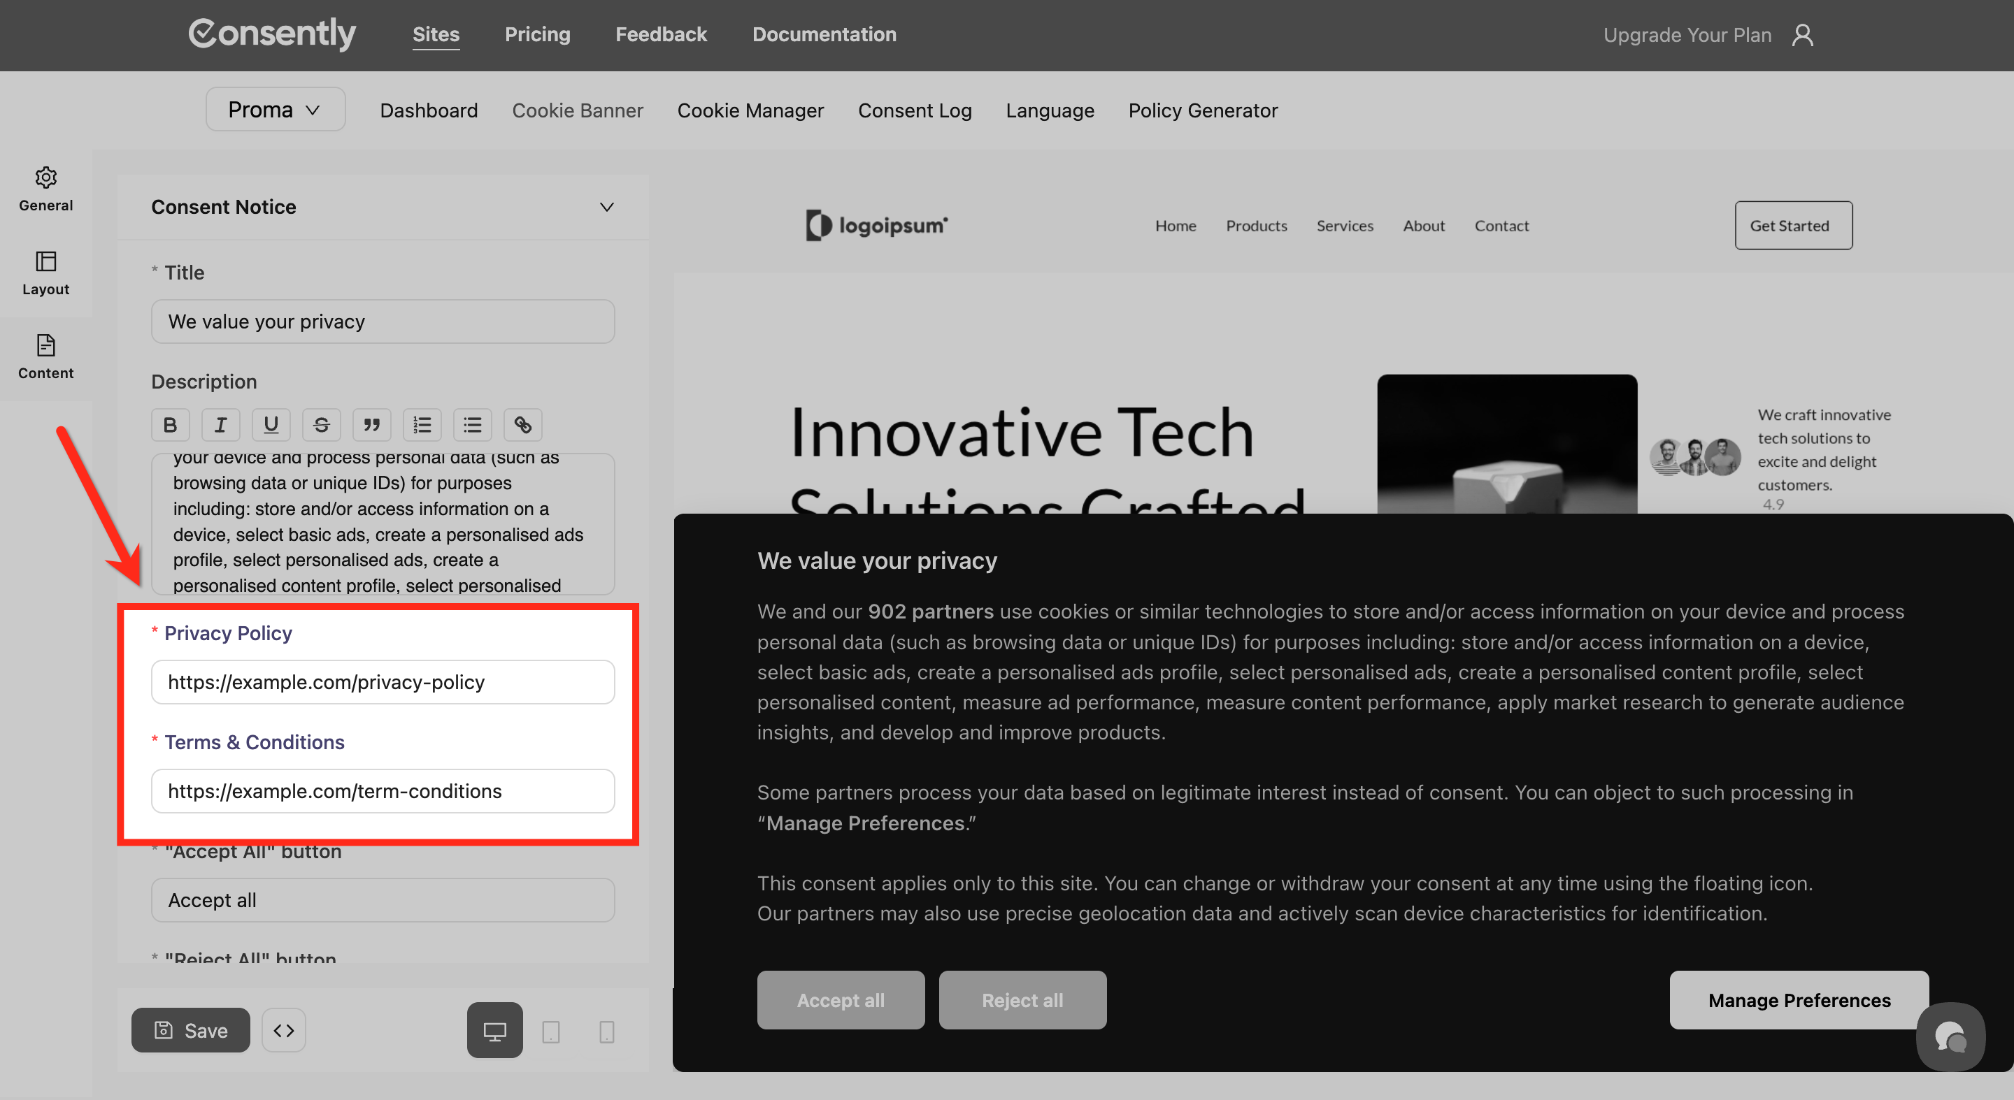Insert numbered list in description
This screenshot has height=1100, width=2014.
tap(422, 424)
